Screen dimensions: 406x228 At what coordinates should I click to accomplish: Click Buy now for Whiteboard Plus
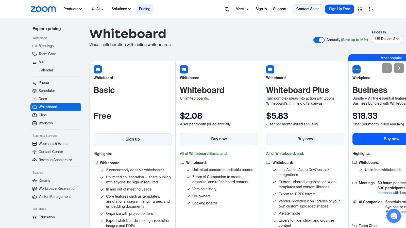(x=305, y=139)
